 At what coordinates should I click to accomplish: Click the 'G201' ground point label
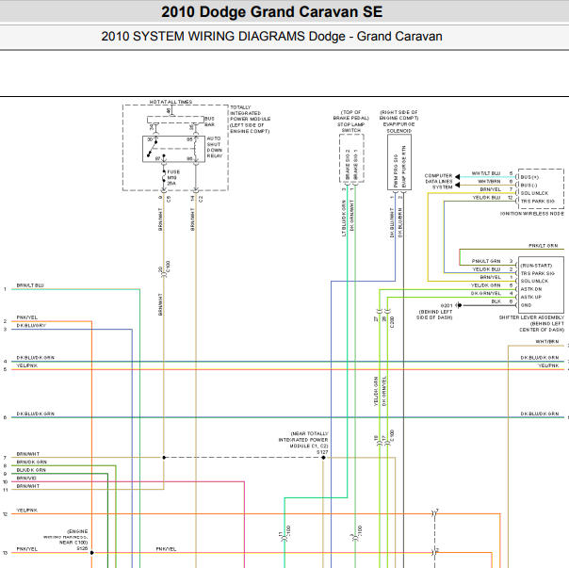click(x=447, y=305)
